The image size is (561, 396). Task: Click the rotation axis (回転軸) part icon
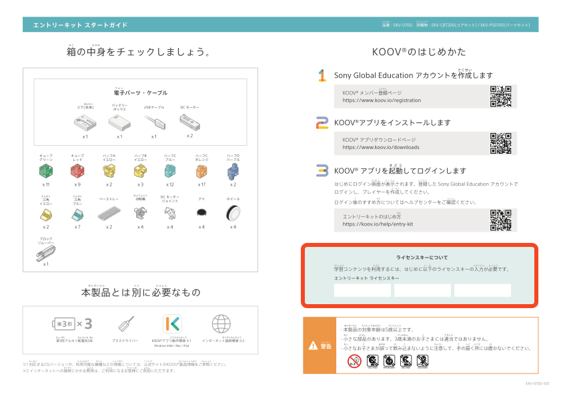[x=141, y=214]
